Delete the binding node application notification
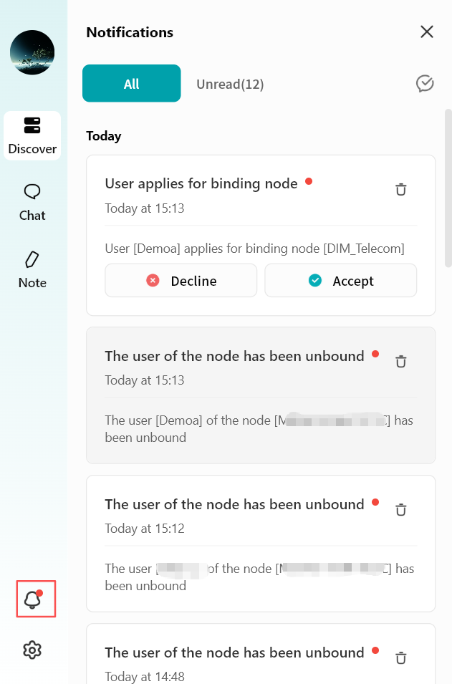The image size is (452, 684). point(401,190)
